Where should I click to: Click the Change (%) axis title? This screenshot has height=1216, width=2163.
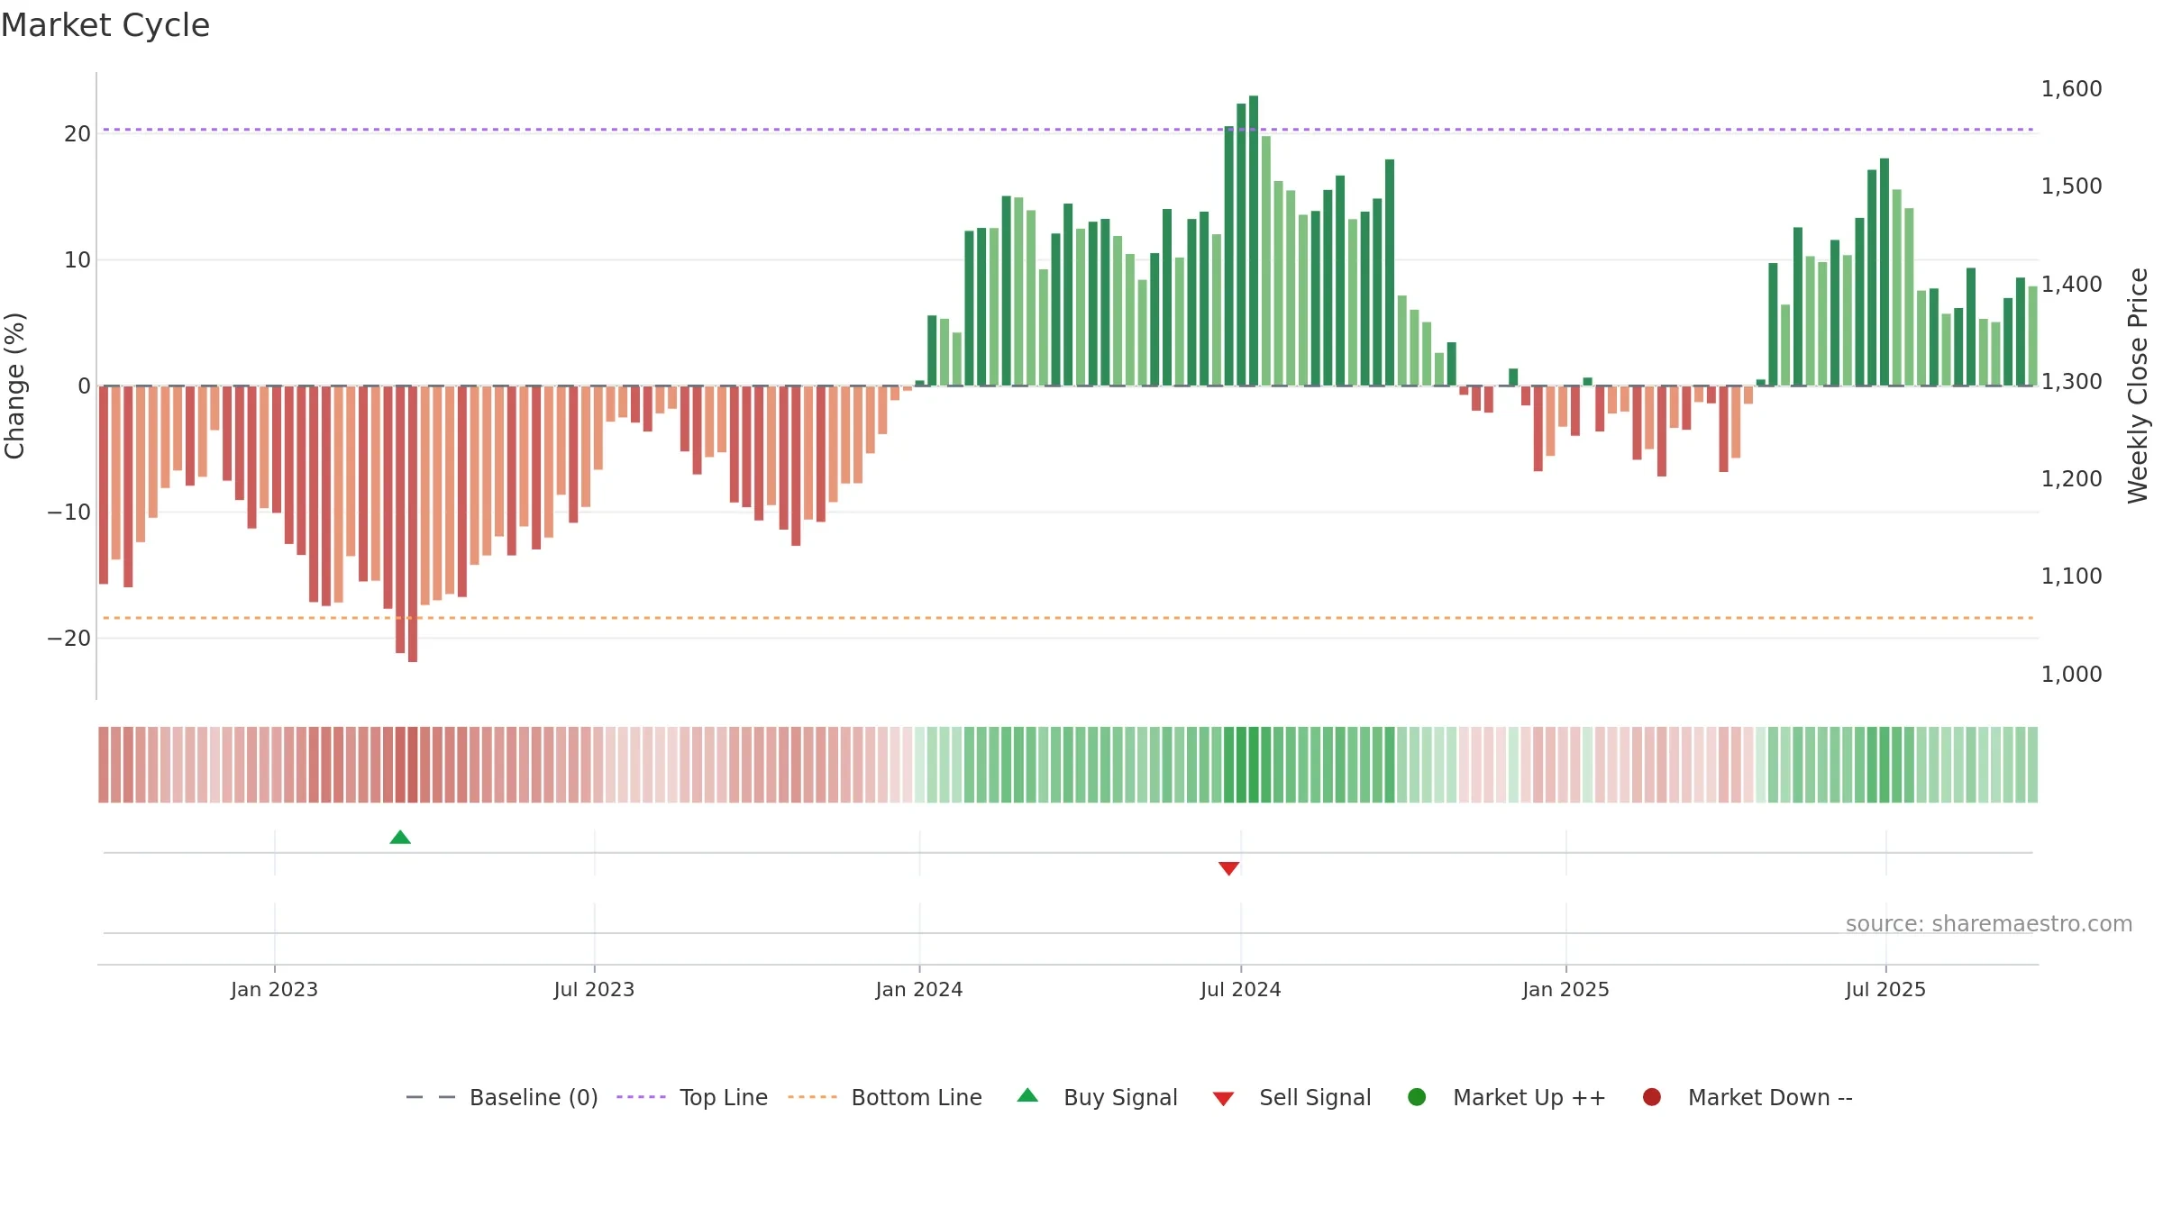click(x=14, y=386)
